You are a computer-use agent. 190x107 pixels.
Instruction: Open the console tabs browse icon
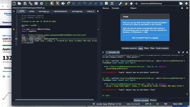point(103,52)
